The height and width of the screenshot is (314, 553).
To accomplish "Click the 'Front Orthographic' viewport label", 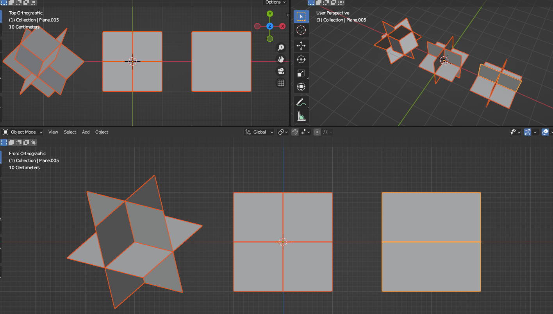I will coord(27,153).
